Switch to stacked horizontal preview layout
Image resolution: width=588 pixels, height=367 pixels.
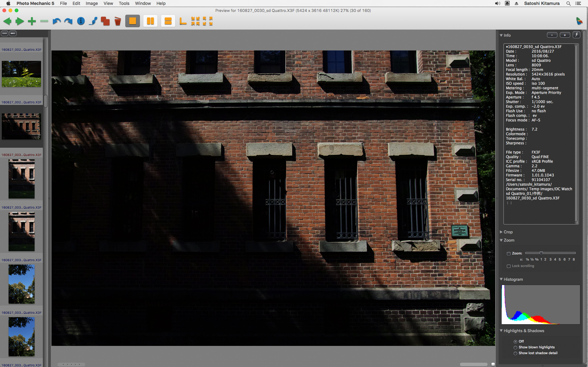168,21
